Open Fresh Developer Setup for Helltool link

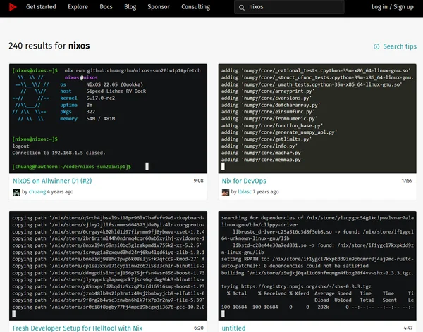click(x=78, y=328)
